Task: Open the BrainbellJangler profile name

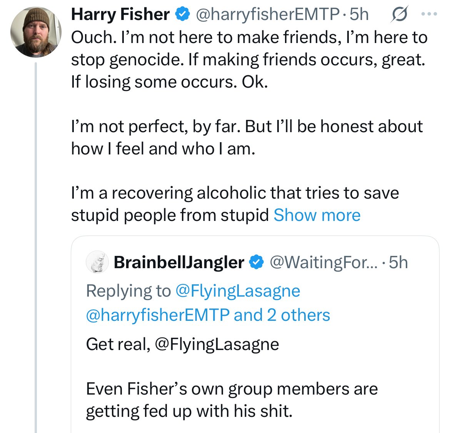Action: pos(179,262)
